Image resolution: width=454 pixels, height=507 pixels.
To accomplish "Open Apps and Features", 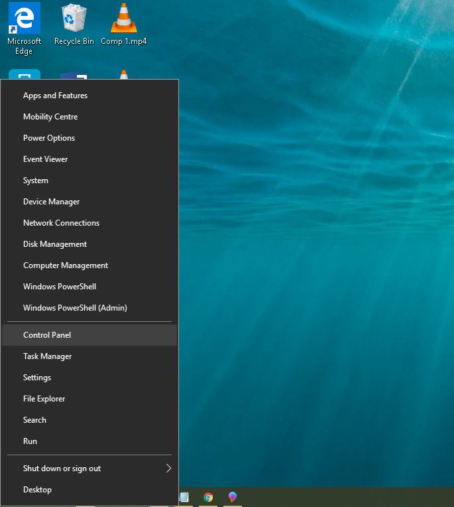I will click(89, 96).
